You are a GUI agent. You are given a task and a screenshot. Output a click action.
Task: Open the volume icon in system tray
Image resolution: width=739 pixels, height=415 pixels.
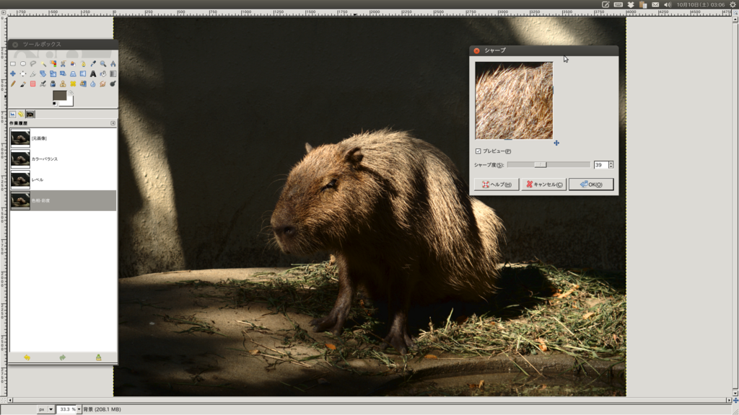click(668, 5)
